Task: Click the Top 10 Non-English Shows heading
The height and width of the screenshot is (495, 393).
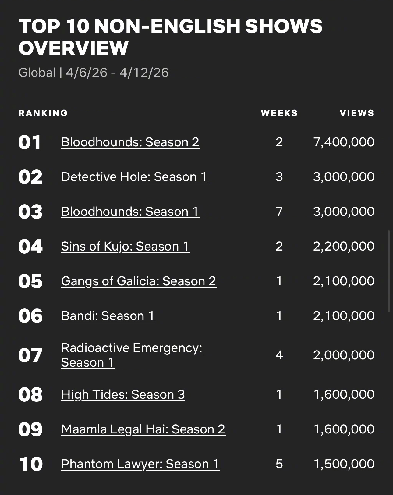Action: (x=170, y=37)
